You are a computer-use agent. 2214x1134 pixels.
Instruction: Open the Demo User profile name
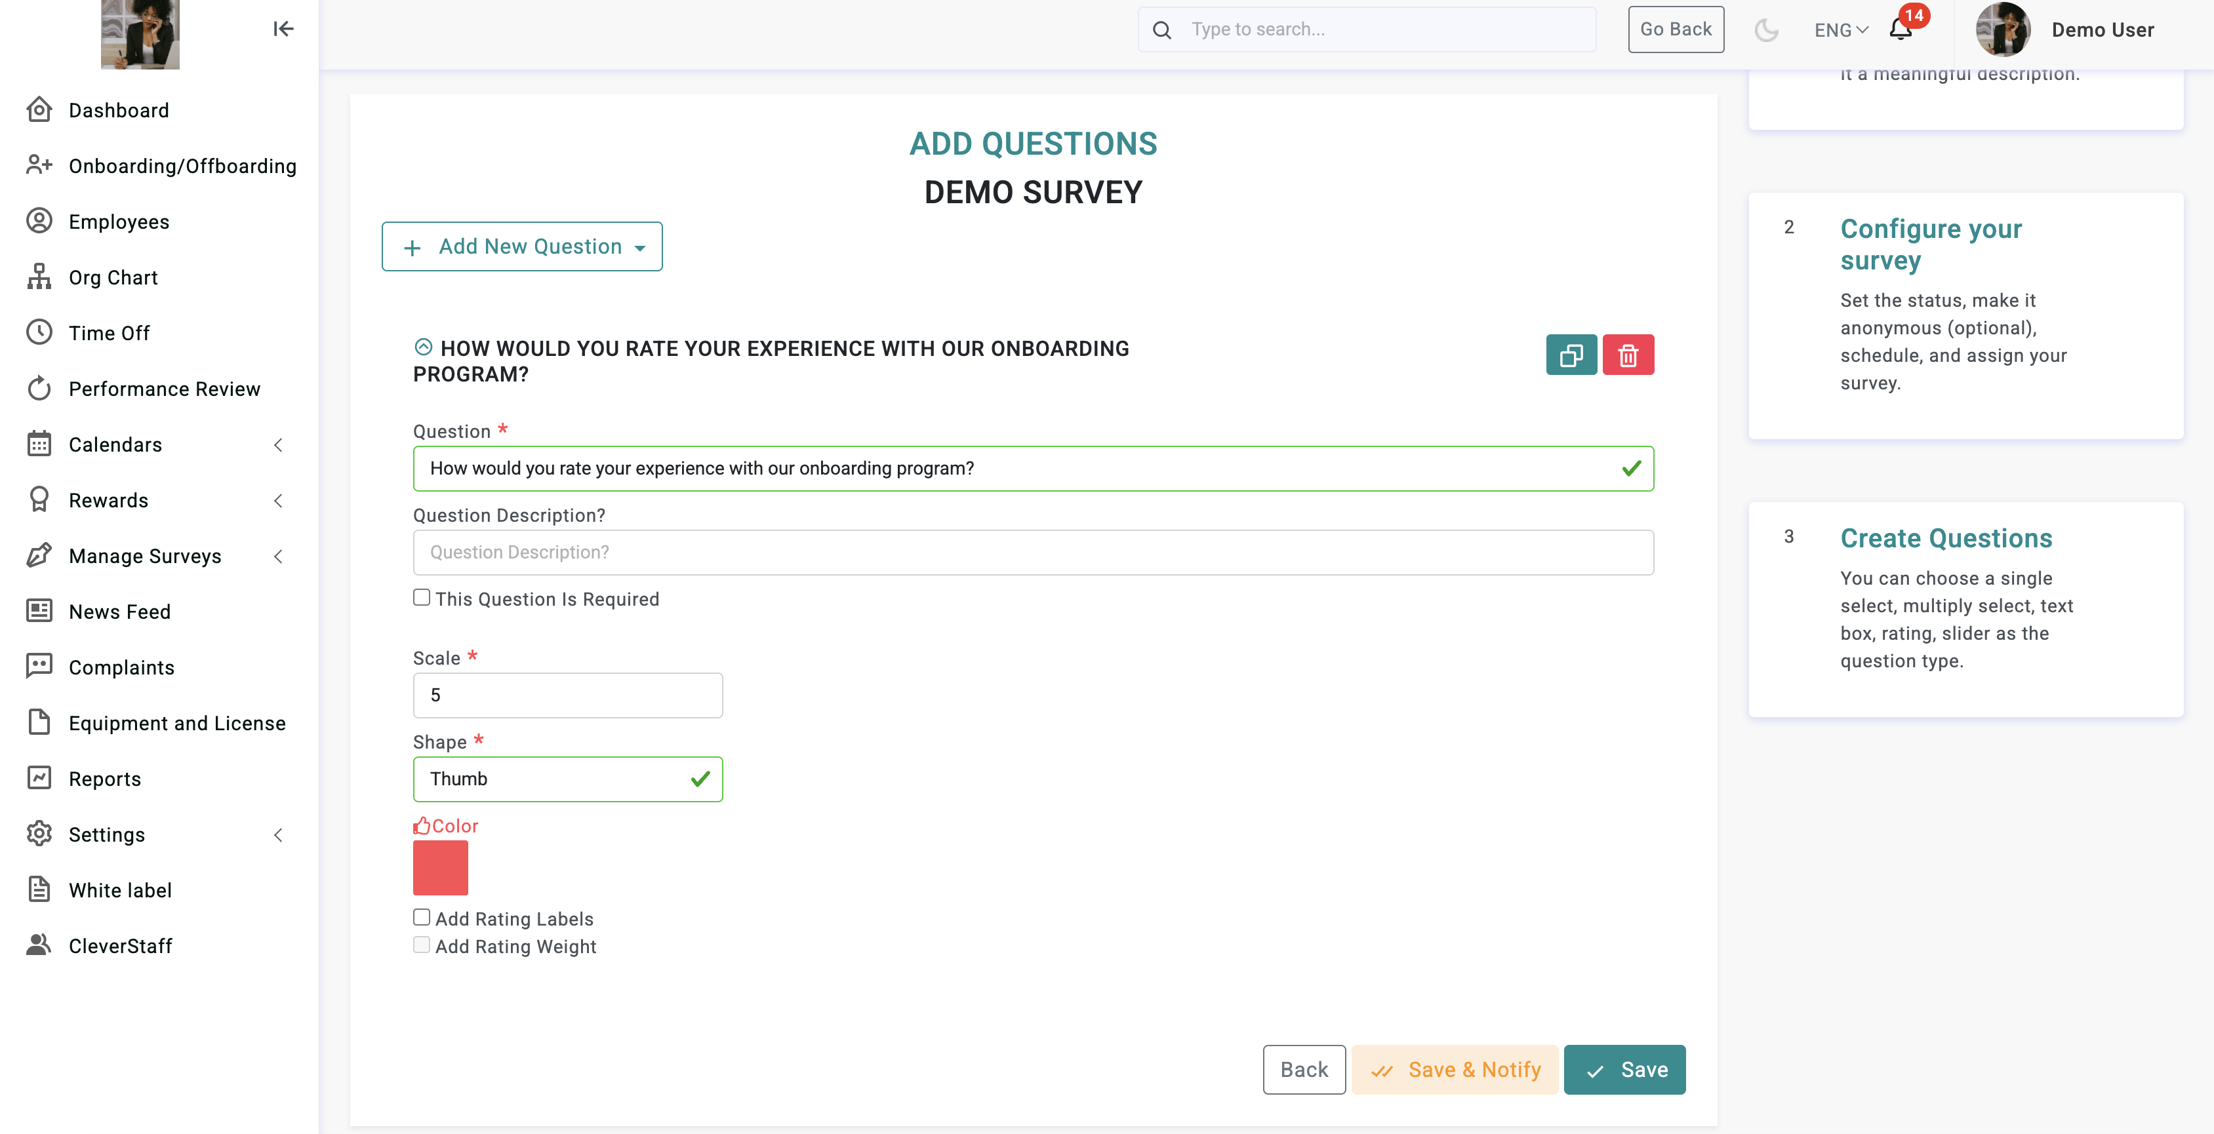click(2103, 30)
